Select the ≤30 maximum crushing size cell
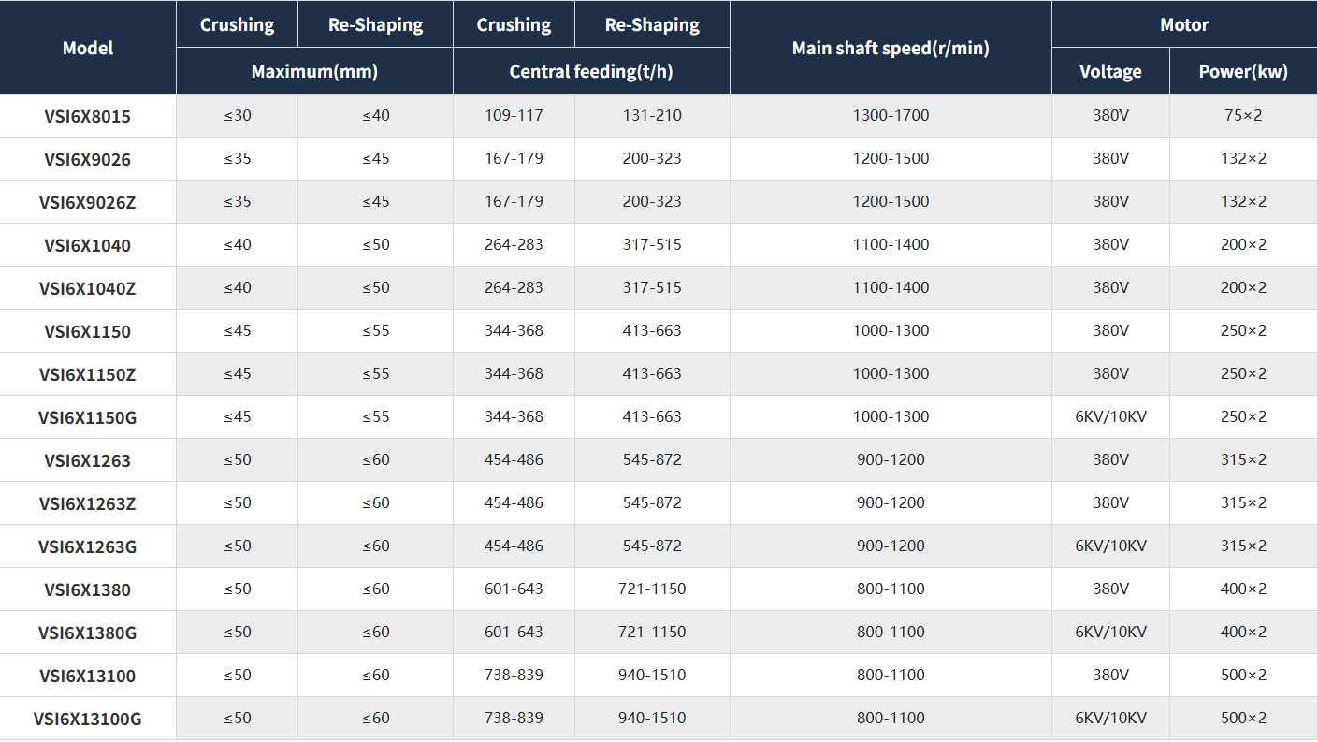Image resolution: width=1318 pixels, height=742 pixels. coord(238,116)
